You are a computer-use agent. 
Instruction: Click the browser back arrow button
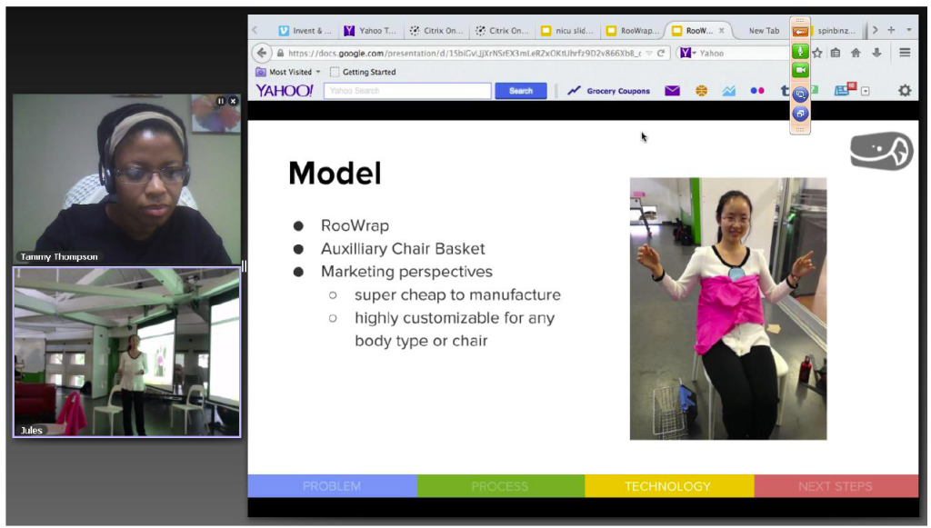tap(261, 53)
